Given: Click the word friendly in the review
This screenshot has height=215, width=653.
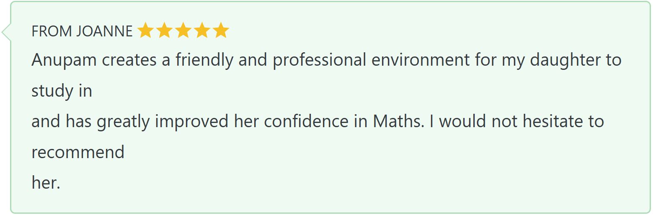Looking at the screenshot, I should coord(204,61).
